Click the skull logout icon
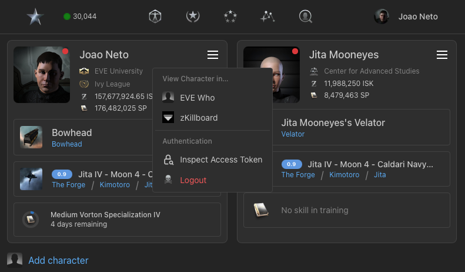The width and height of the screenshot is (465, 272). [x=168, y=180]
